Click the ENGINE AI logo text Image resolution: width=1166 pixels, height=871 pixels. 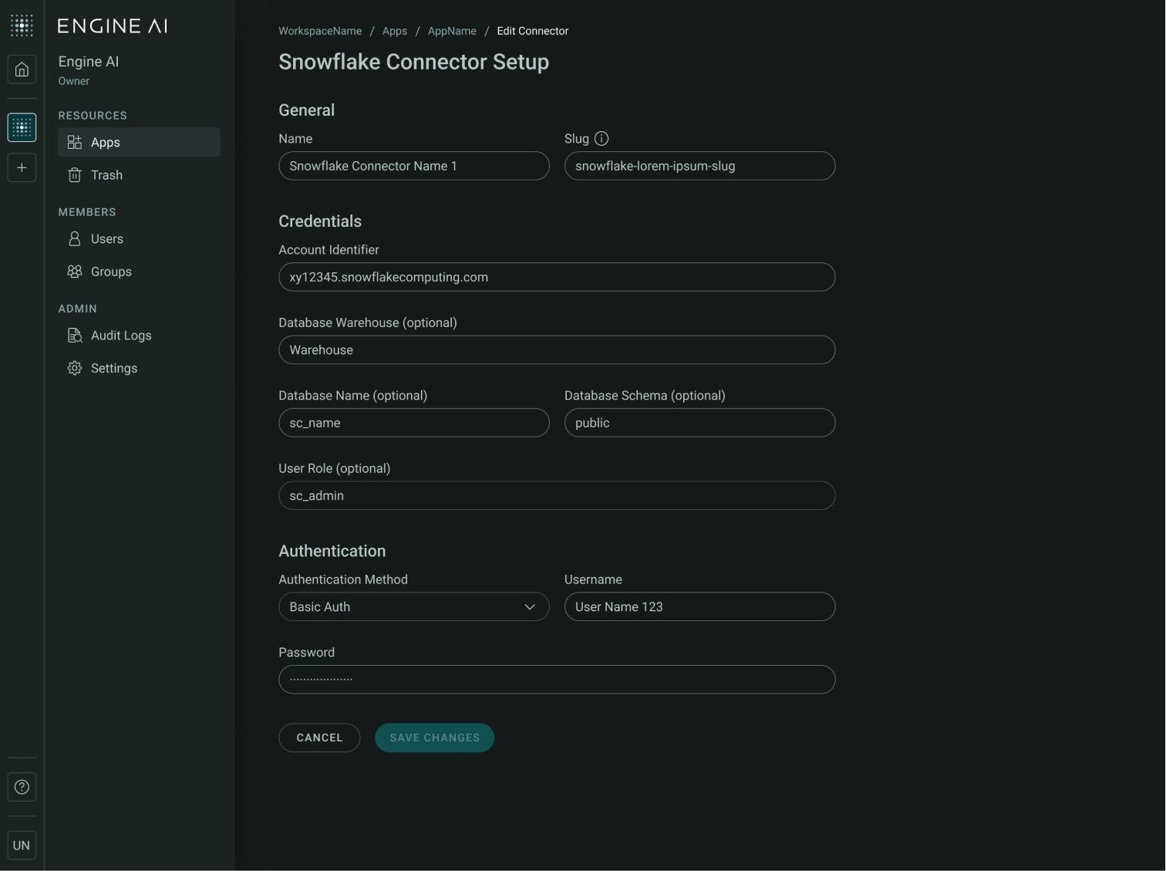tap(113, 25)
